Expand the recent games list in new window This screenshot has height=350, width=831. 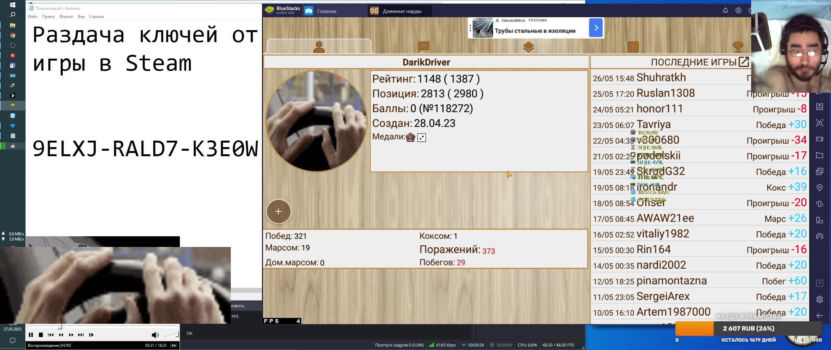click(x=743, y=62)
